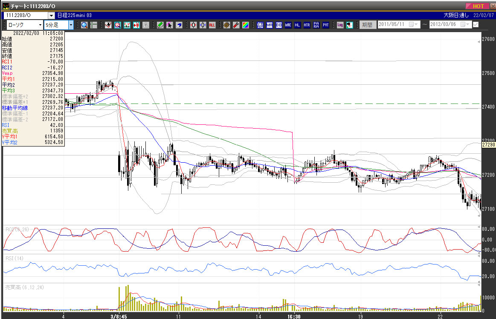Open the red wrench tool icon

[x=236, y=25]
